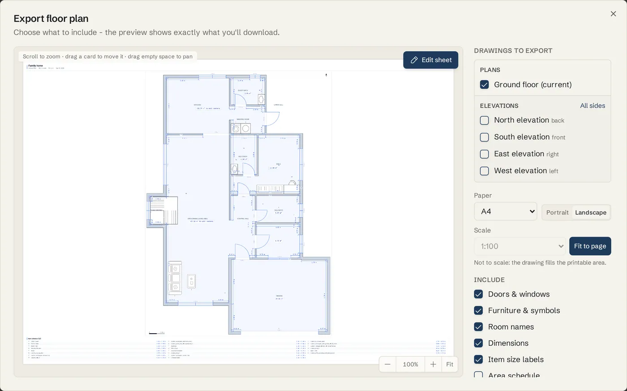Enable East elevation right checkbox
This screenshot has width=627, height=391.
(484, 154)
